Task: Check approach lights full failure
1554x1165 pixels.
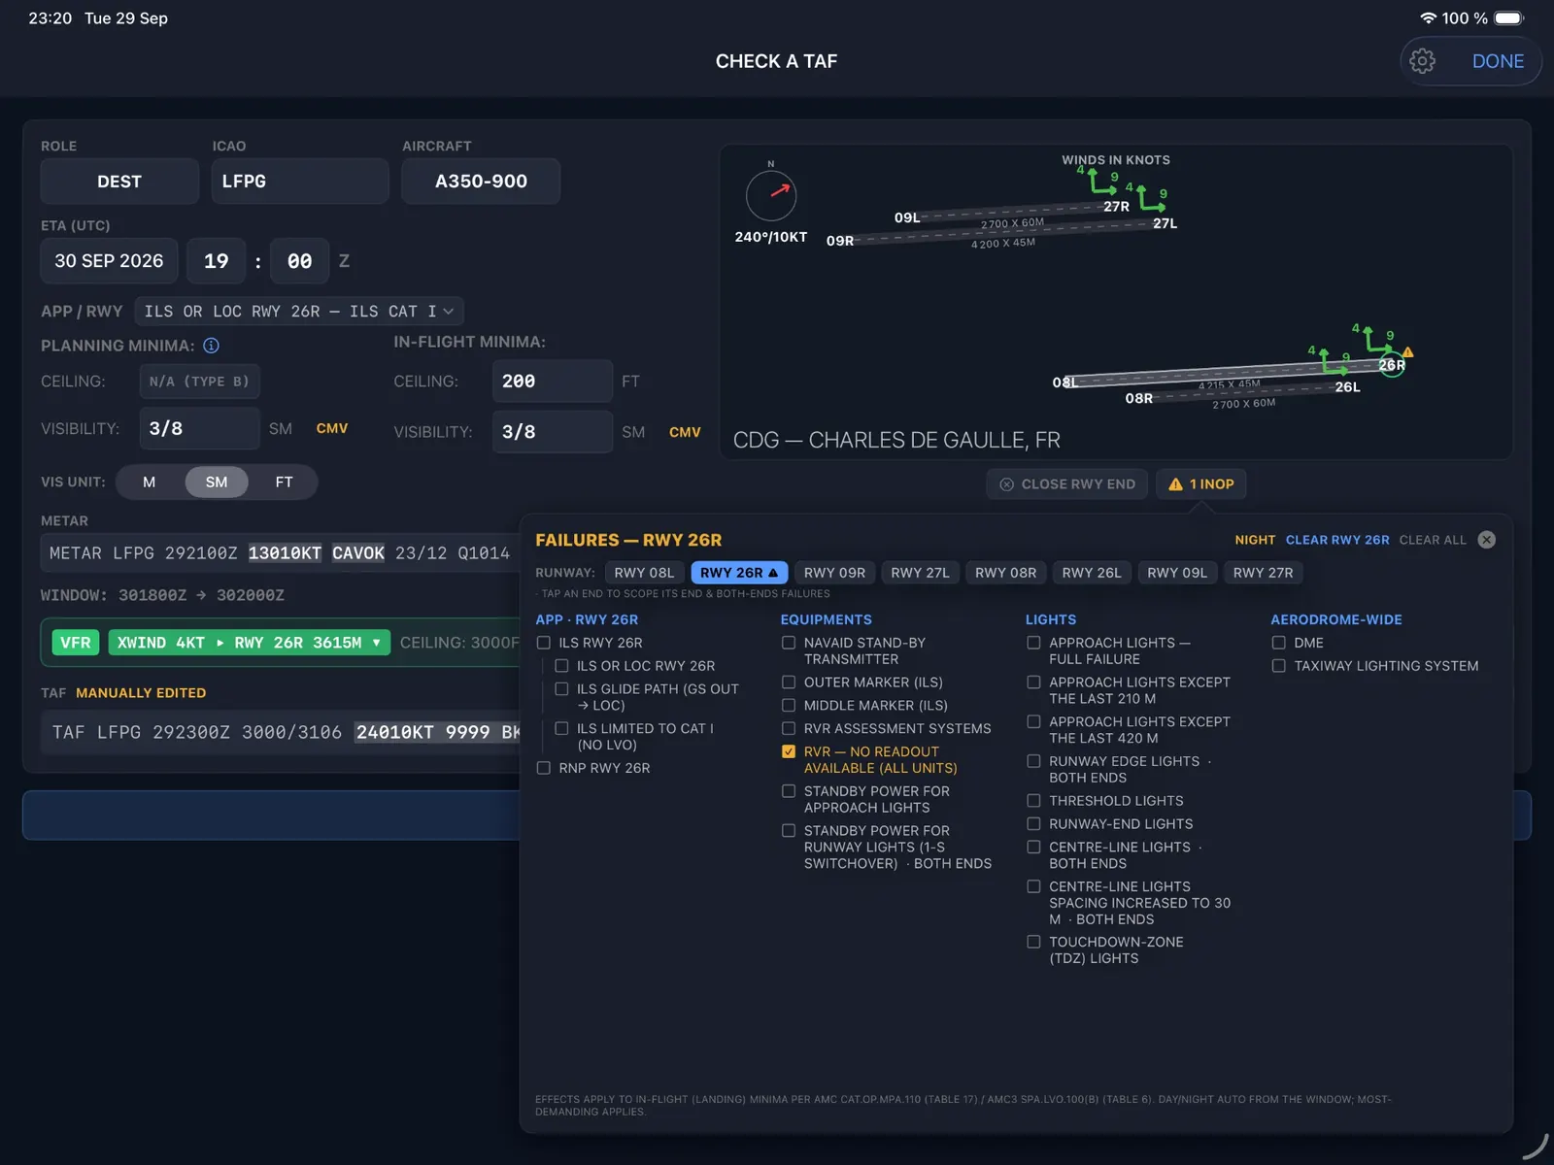Action: click(x=1033, y=643)
